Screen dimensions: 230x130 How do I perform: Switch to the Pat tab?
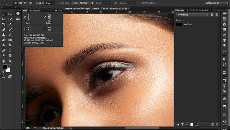[x=207, y=10]
